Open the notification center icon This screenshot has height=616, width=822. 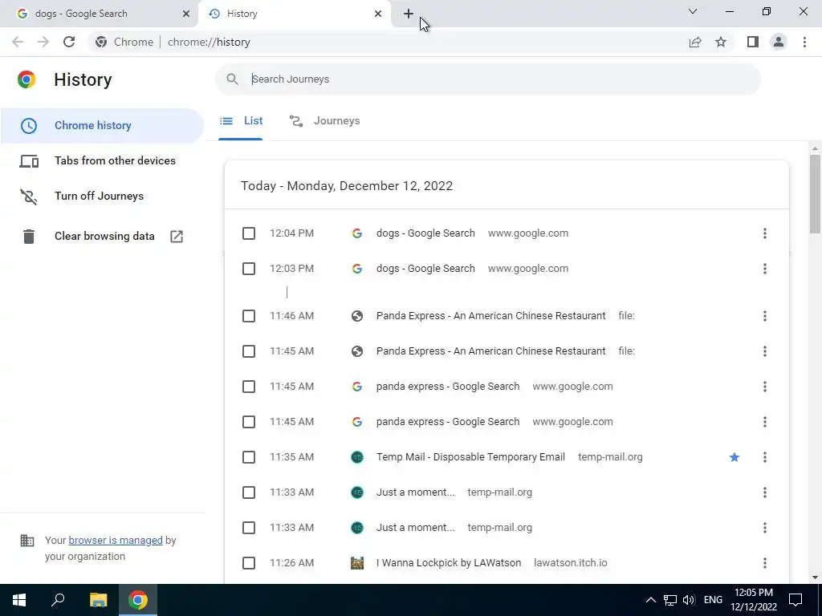click(x=796, y=600)
